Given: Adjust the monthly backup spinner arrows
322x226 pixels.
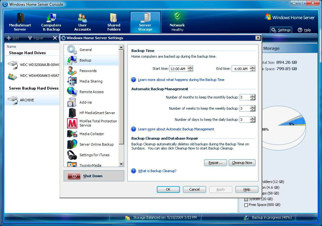Looking at the screenshot, I should pyautogui.click(x=253, y=97).
